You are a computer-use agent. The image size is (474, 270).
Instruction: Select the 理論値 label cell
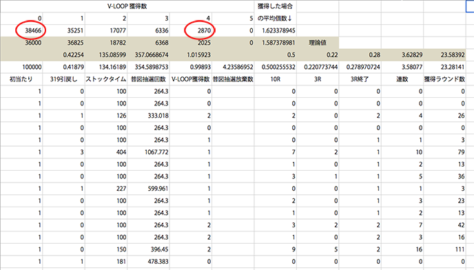318,43
